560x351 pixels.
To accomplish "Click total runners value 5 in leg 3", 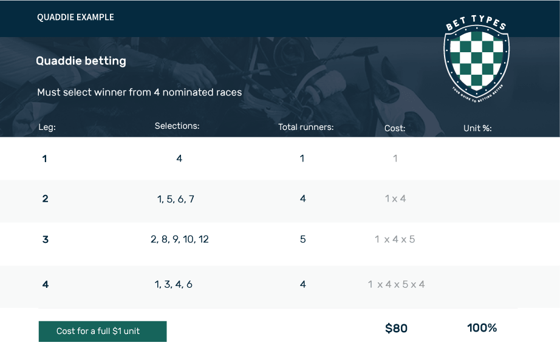I will (x=303, y=239).
